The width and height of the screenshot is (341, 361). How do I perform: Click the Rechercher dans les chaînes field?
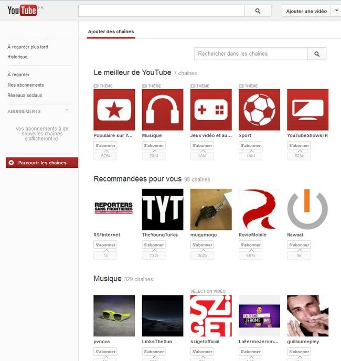(x=251, y=54)
